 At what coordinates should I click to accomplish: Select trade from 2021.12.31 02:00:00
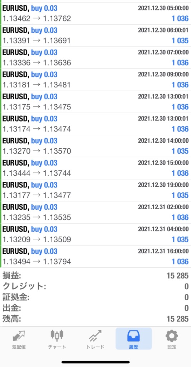point(95,212)
